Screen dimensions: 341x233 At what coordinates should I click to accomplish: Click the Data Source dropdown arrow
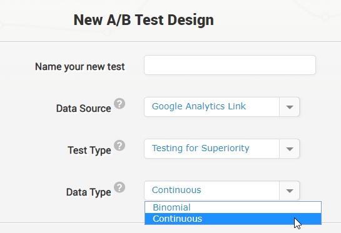(290, 107)
